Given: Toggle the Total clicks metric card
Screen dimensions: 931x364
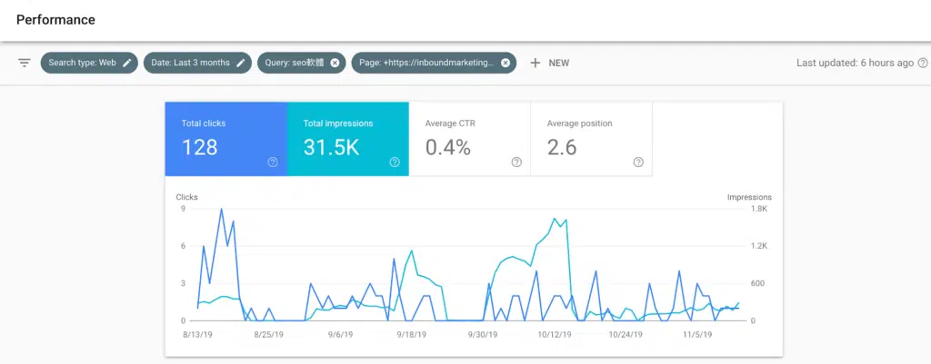Looking at the screenshot, I should tap(226, 139).
